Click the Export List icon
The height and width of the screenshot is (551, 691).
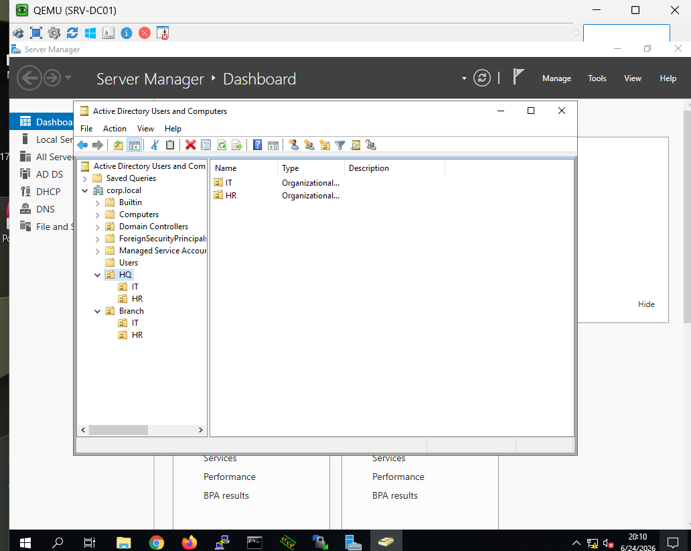pos(237,145)
